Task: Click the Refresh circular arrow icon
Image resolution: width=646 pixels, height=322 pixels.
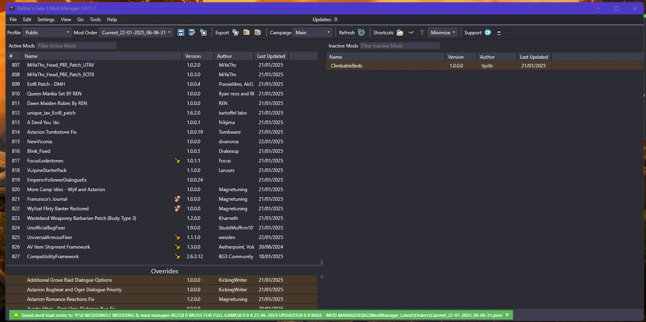Action: pos(361,32)
